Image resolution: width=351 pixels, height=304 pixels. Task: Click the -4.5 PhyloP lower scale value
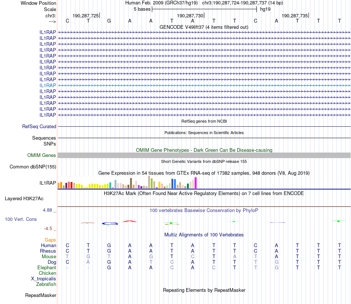tap(48, 229)
